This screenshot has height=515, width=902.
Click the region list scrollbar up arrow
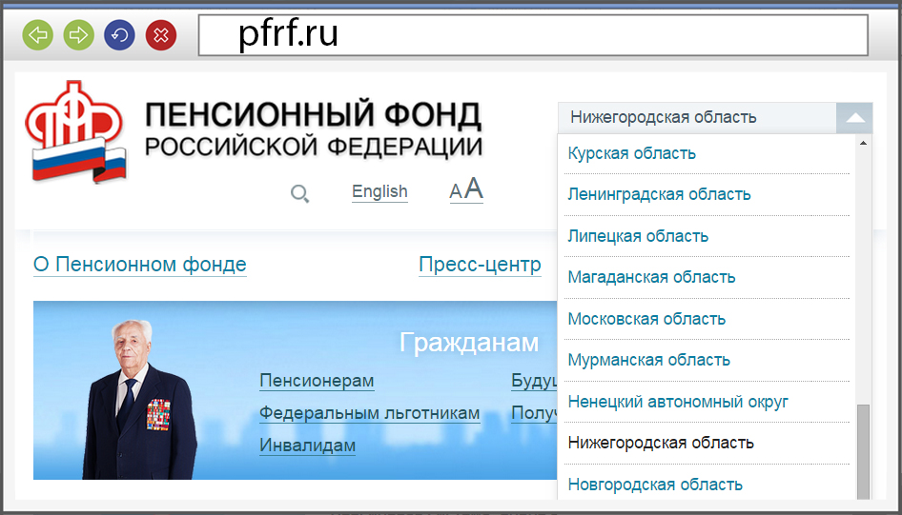tap(863, 143)
